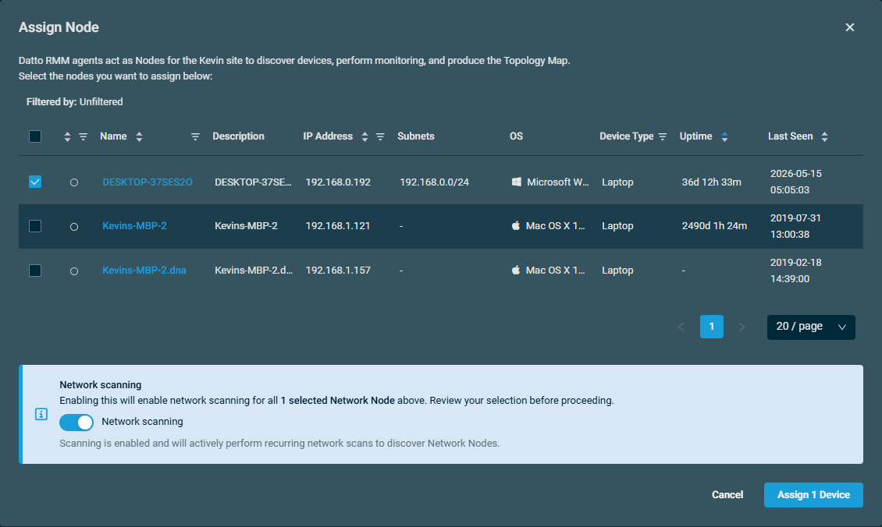
Task: Select page 1 in pagination
Action: [712, 327]
